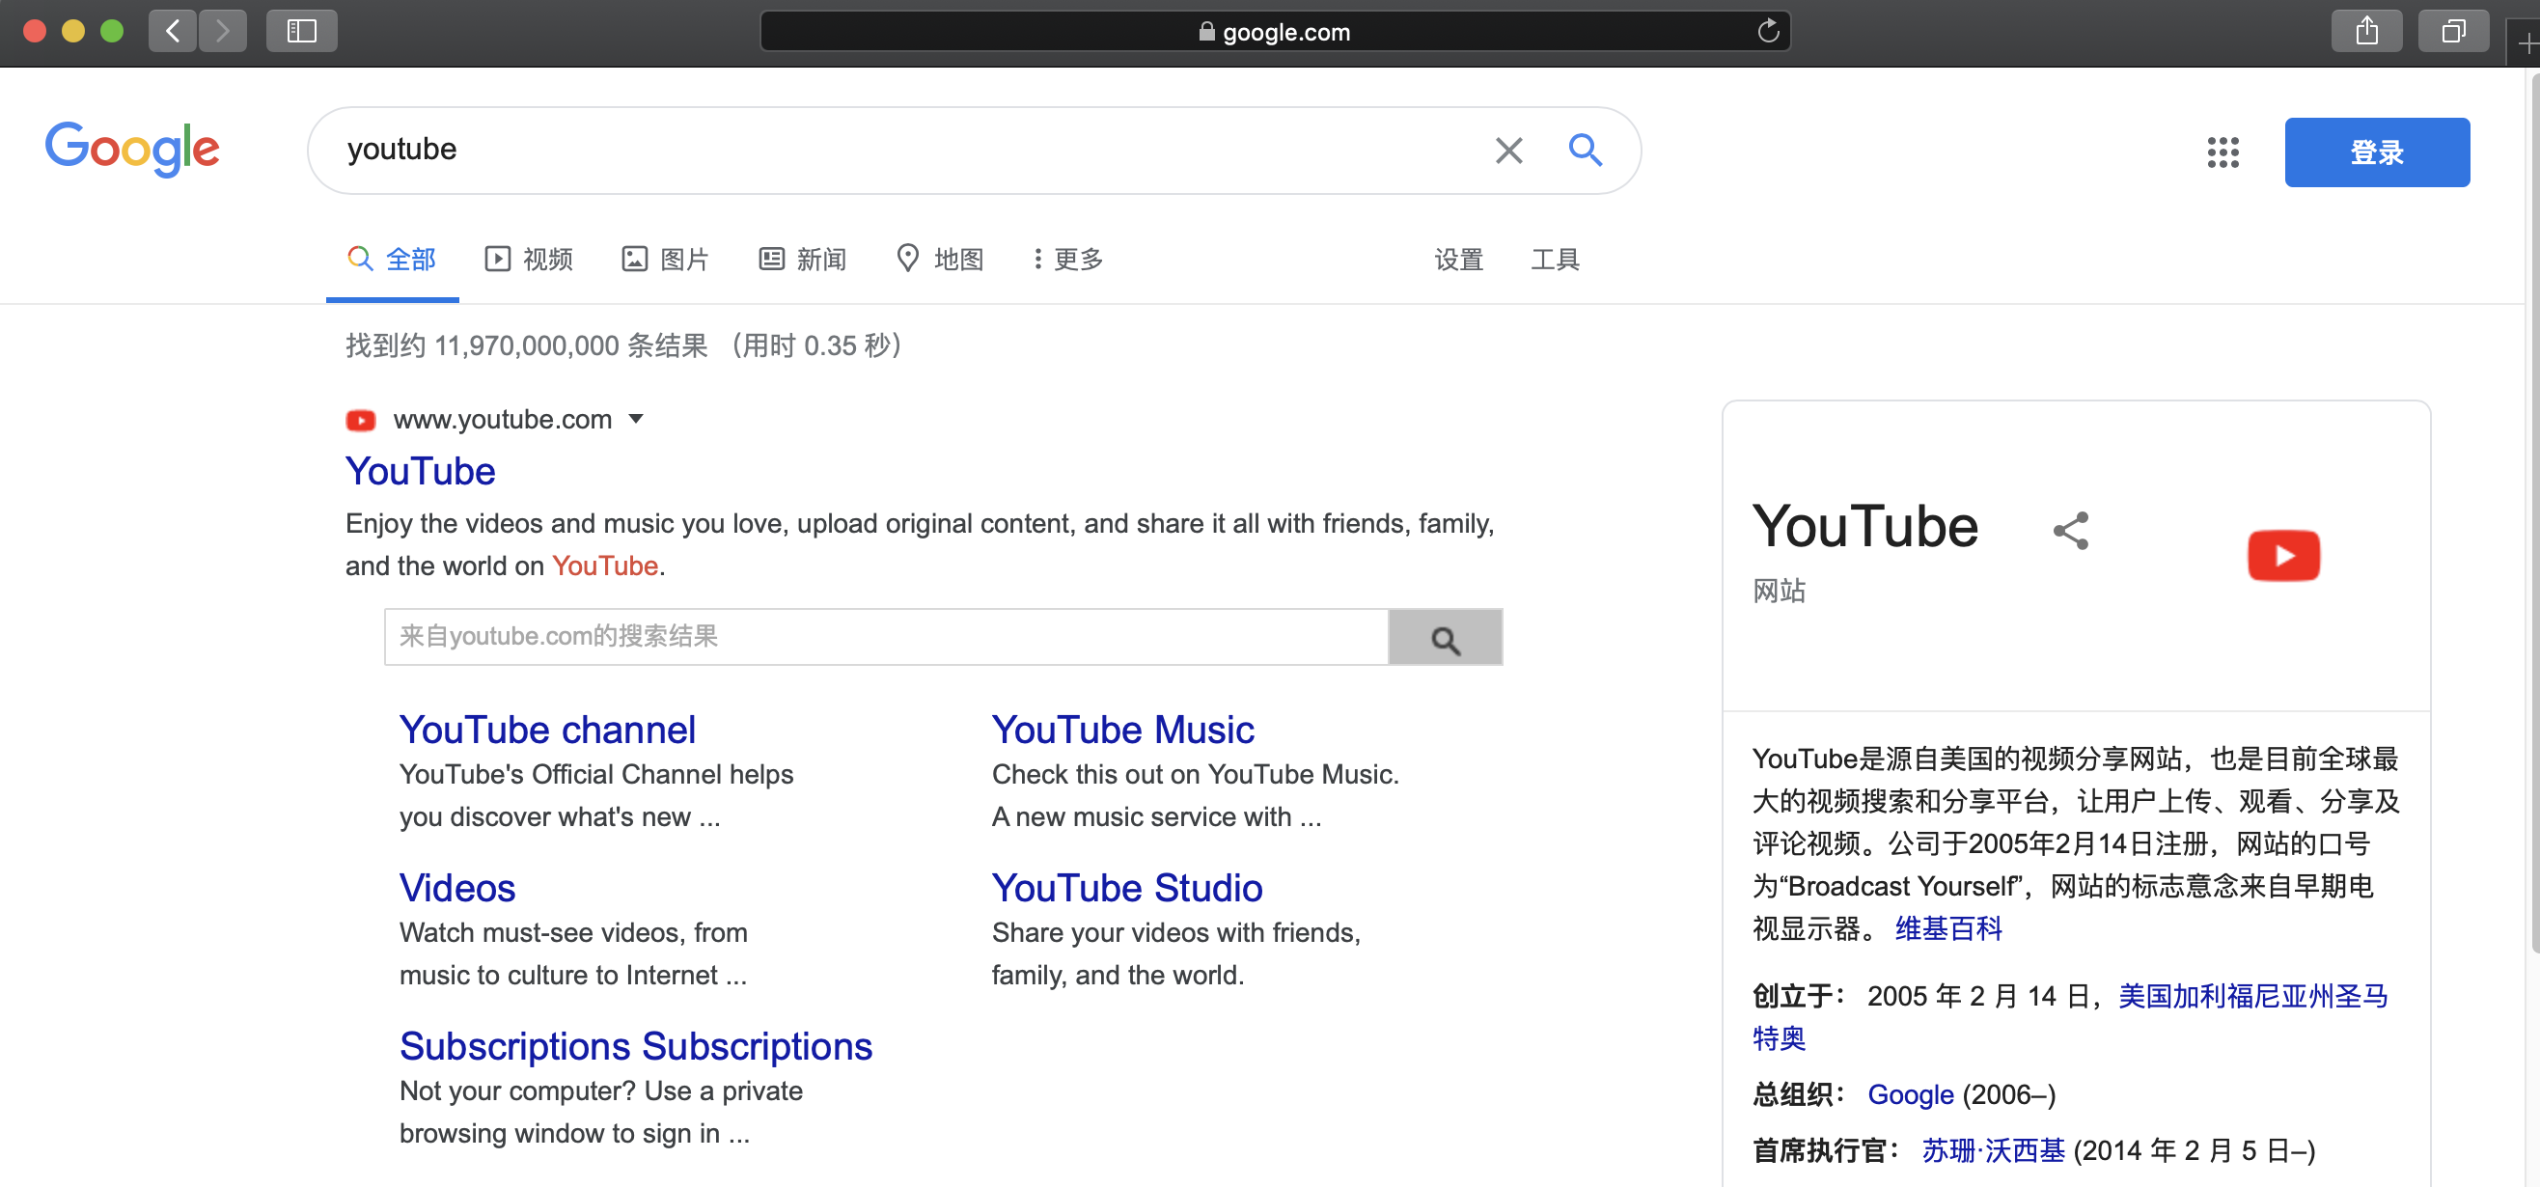The height and width of the screenshot is (1187, 2540).
Task: Open the Share menu icon in Safari
Action: pos(2366,32)
